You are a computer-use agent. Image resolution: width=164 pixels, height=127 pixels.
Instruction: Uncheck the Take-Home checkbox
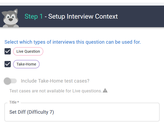[8, 64]
